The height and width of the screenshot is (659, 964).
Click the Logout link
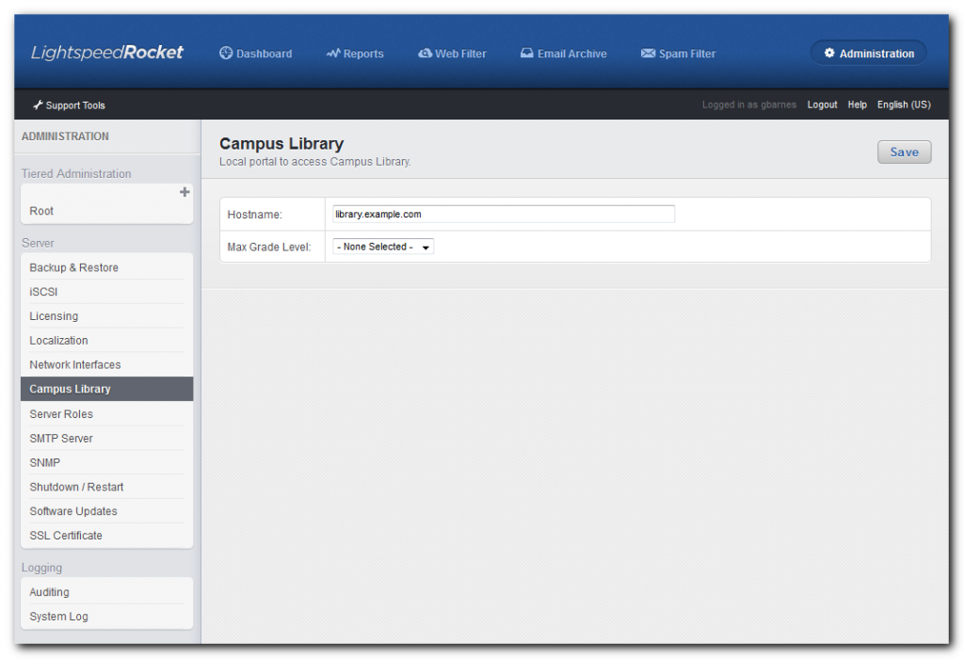[822, 105]
